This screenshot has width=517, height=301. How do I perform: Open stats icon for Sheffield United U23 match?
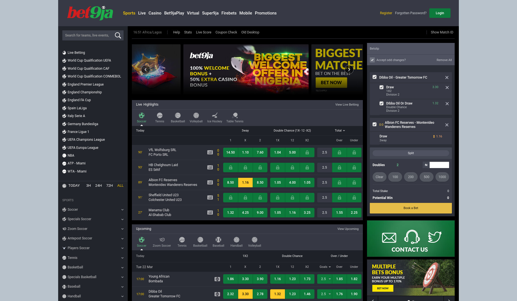pos(210,198)
